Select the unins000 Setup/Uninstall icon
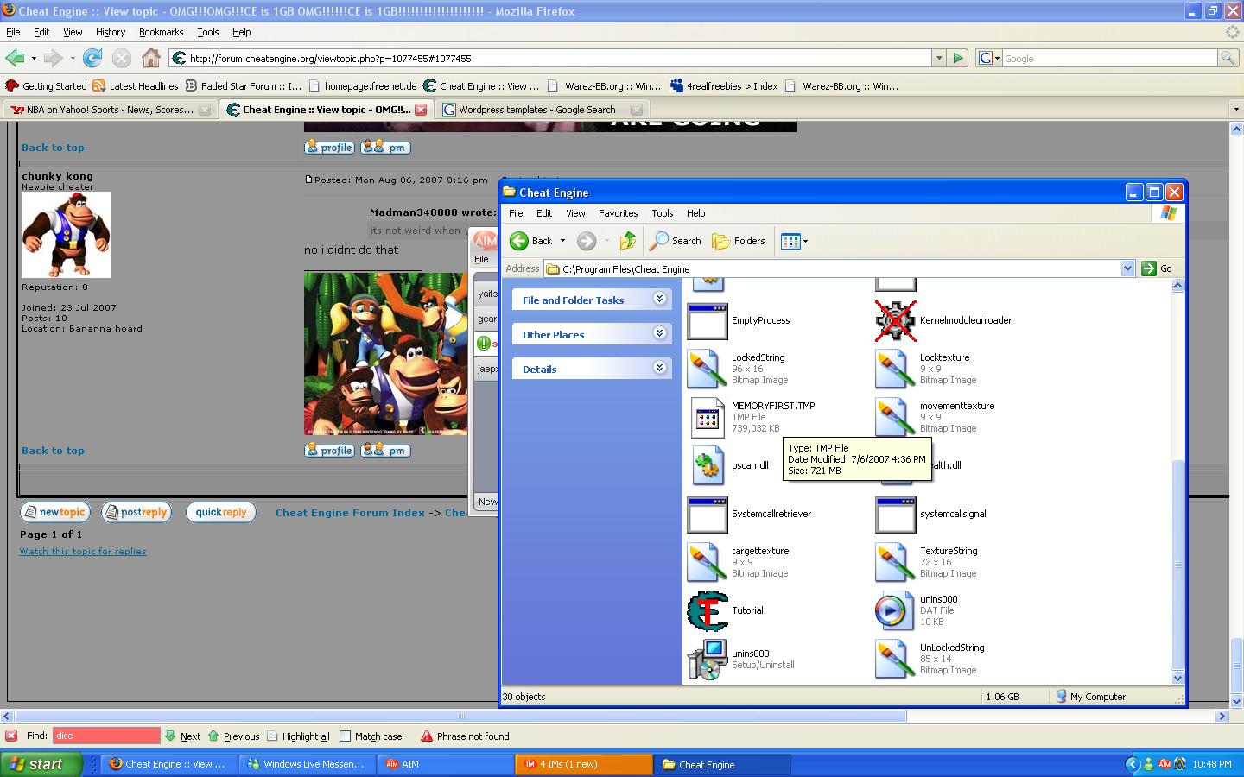Image resolution: width=1244 pixels, height=777 pixels. point(708,659)
